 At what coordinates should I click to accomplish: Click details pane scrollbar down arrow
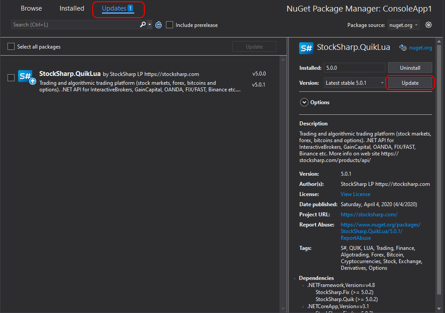coord(439,309)
